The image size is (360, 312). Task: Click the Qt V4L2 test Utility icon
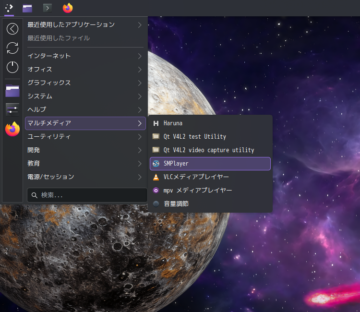pos(156,137)
